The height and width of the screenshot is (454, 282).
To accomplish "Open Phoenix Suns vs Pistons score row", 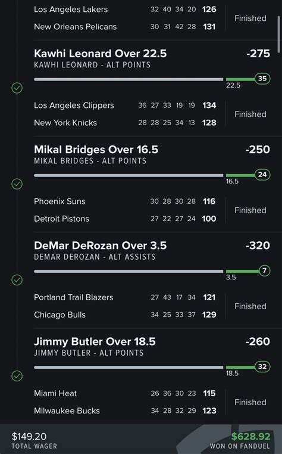I will (x=125, y=210).
